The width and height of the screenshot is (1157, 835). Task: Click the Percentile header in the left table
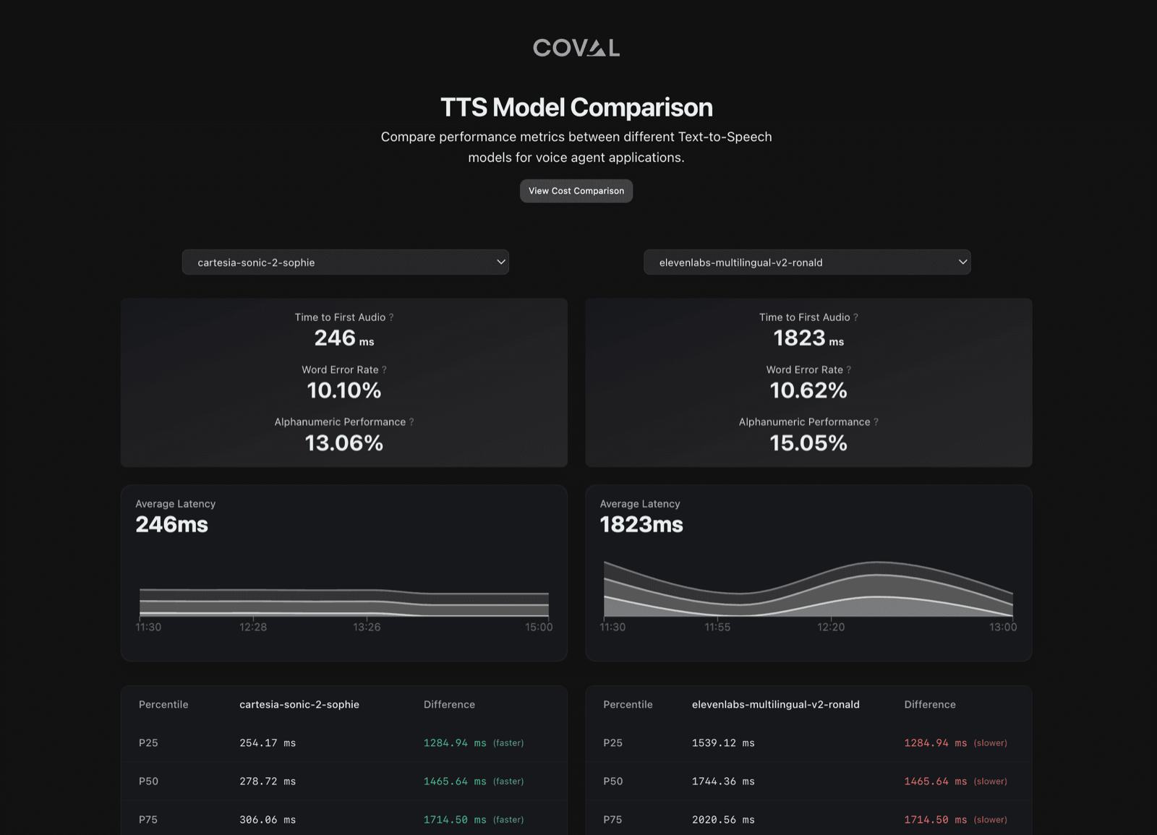pyautogui.click(x=163, y=704)
